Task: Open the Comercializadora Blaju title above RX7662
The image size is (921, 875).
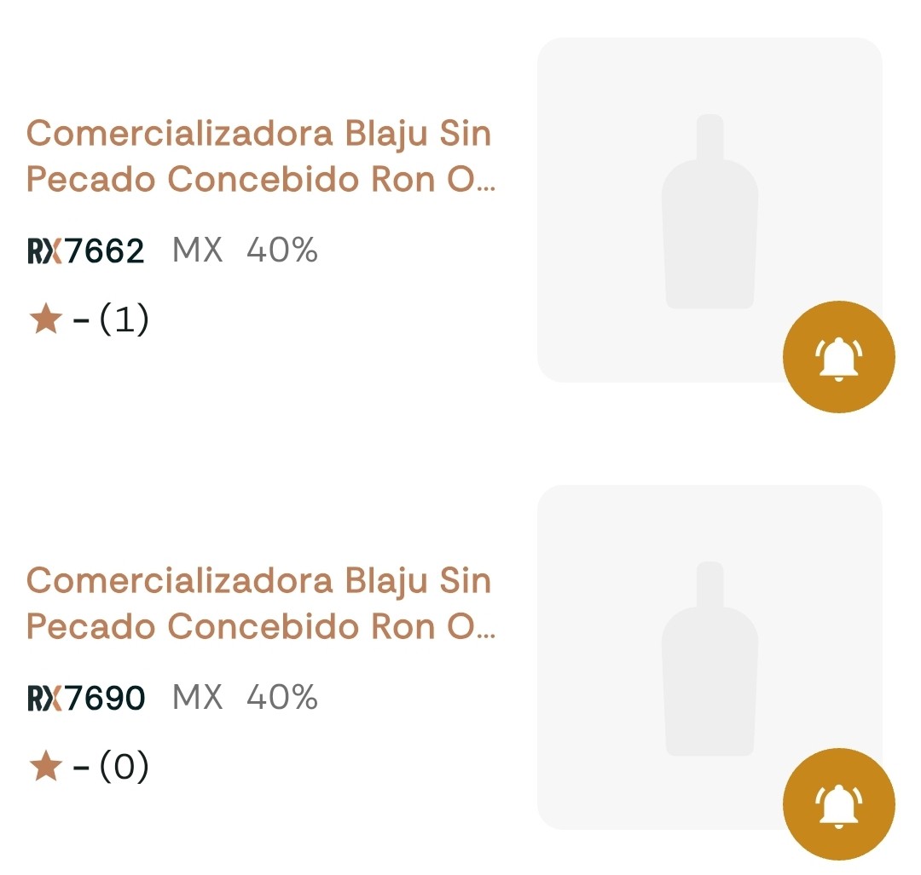Action: [x=259, y=156]
